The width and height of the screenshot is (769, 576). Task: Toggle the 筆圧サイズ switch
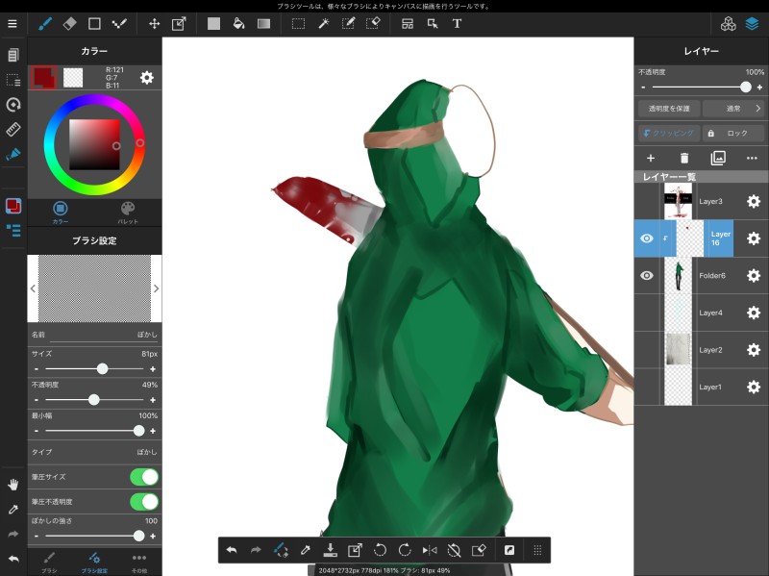(x=143, y=477)
